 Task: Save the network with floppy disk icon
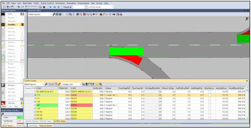tap(12, 7)
